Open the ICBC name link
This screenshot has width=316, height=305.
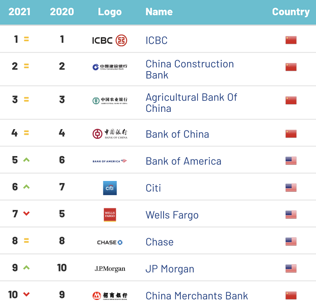(x=156, y=40)
